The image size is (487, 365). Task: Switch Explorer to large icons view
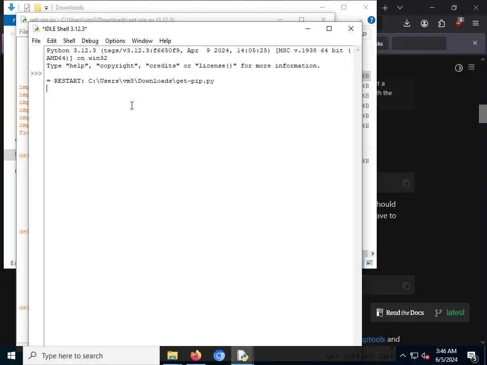(369, 262)
